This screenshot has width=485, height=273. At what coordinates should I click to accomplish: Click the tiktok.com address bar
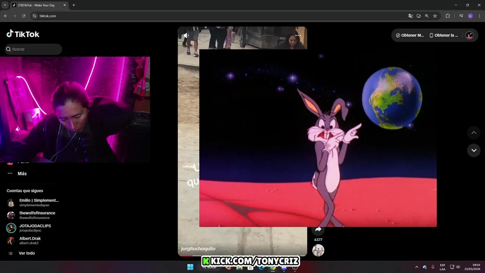pyautogui.click(x=220, y=16)
